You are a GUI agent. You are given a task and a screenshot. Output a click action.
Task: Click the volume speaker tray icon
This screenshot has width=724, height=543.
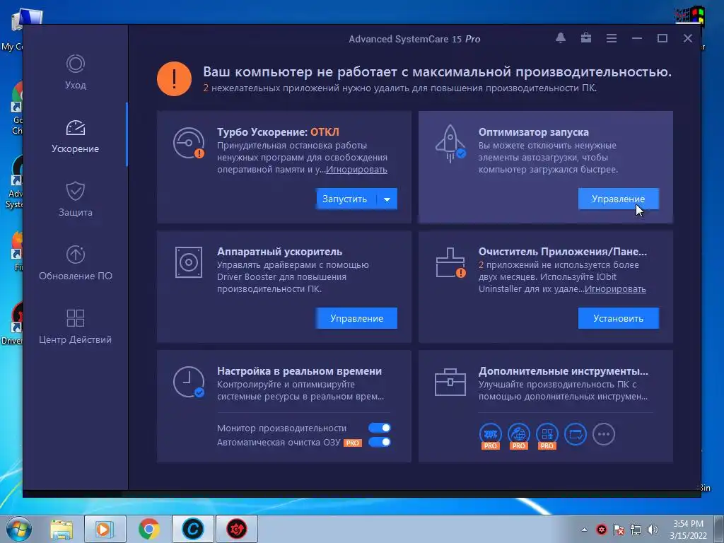653,530
